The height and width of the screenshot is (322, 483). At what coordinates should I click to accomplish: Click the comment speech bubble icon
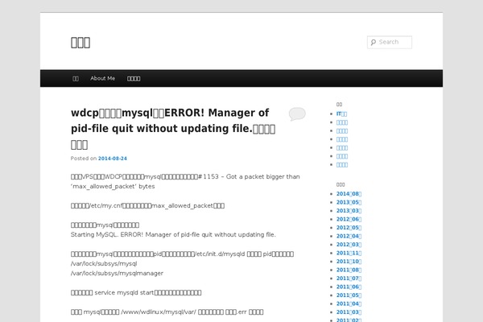pyautogui.click(x=296, y=114)
